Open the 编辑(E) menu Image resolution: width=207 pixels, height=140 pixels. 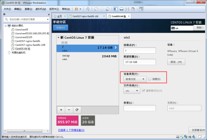point(18,9)
